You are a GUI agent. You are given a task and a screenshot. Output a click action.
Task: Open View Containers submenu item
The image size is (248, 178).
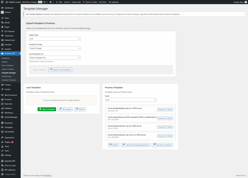[x=7, y=65]
